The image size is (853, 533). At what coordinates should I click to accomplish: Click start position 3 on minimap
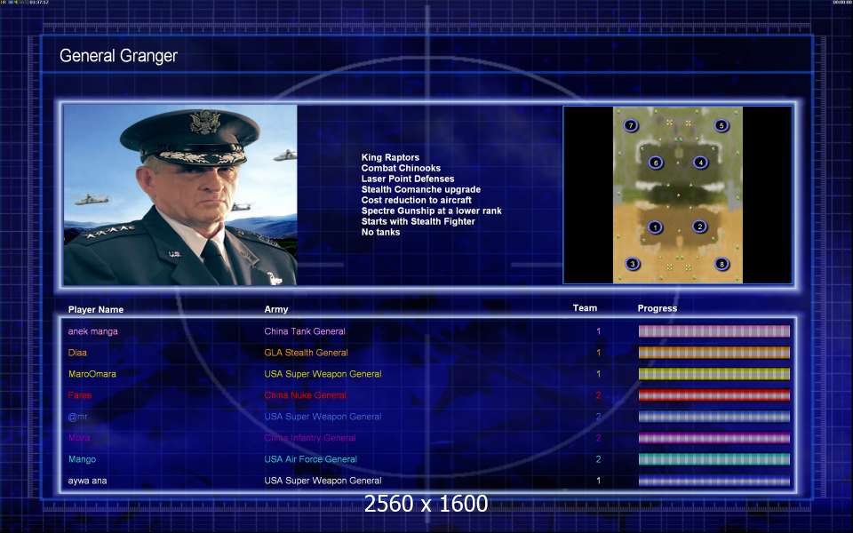632,264
